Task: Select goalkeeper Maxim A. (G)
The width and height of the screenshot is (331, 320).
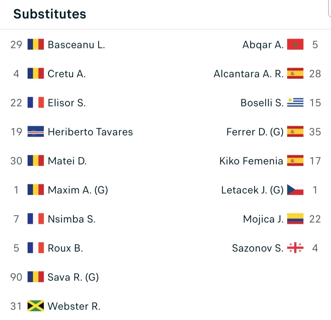Action: [78, 190]
